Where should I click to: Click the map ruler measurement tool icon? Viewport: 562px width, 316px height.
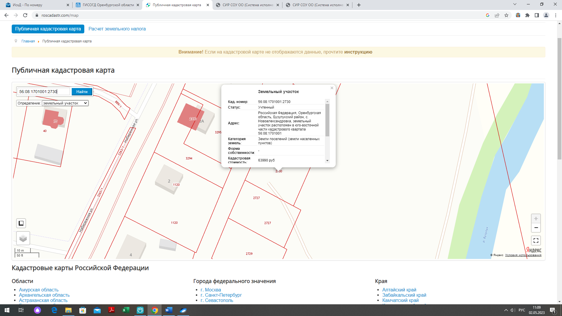click(x=21, y=223)
